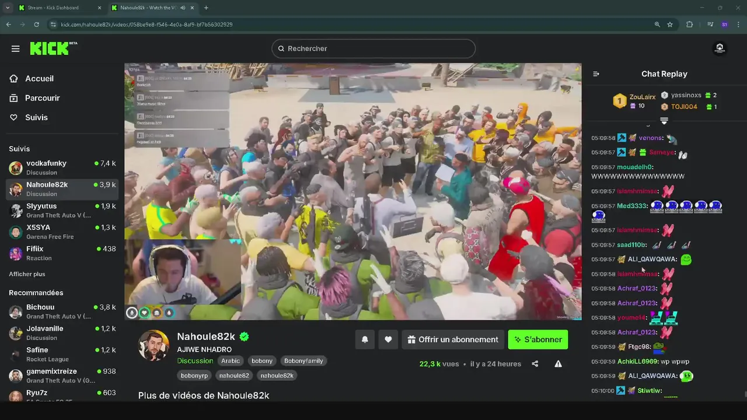This screenshot has width=747, height=420.
Task: Click Med3333 username in chat
Action: pyautogui.click(x=631, y=206)
